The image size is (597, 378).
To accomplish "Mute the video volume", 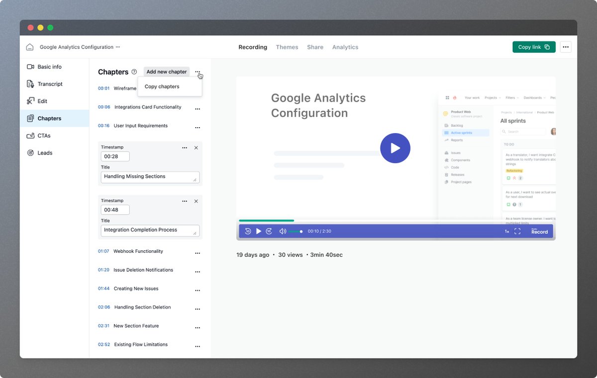I will [283, 231].
